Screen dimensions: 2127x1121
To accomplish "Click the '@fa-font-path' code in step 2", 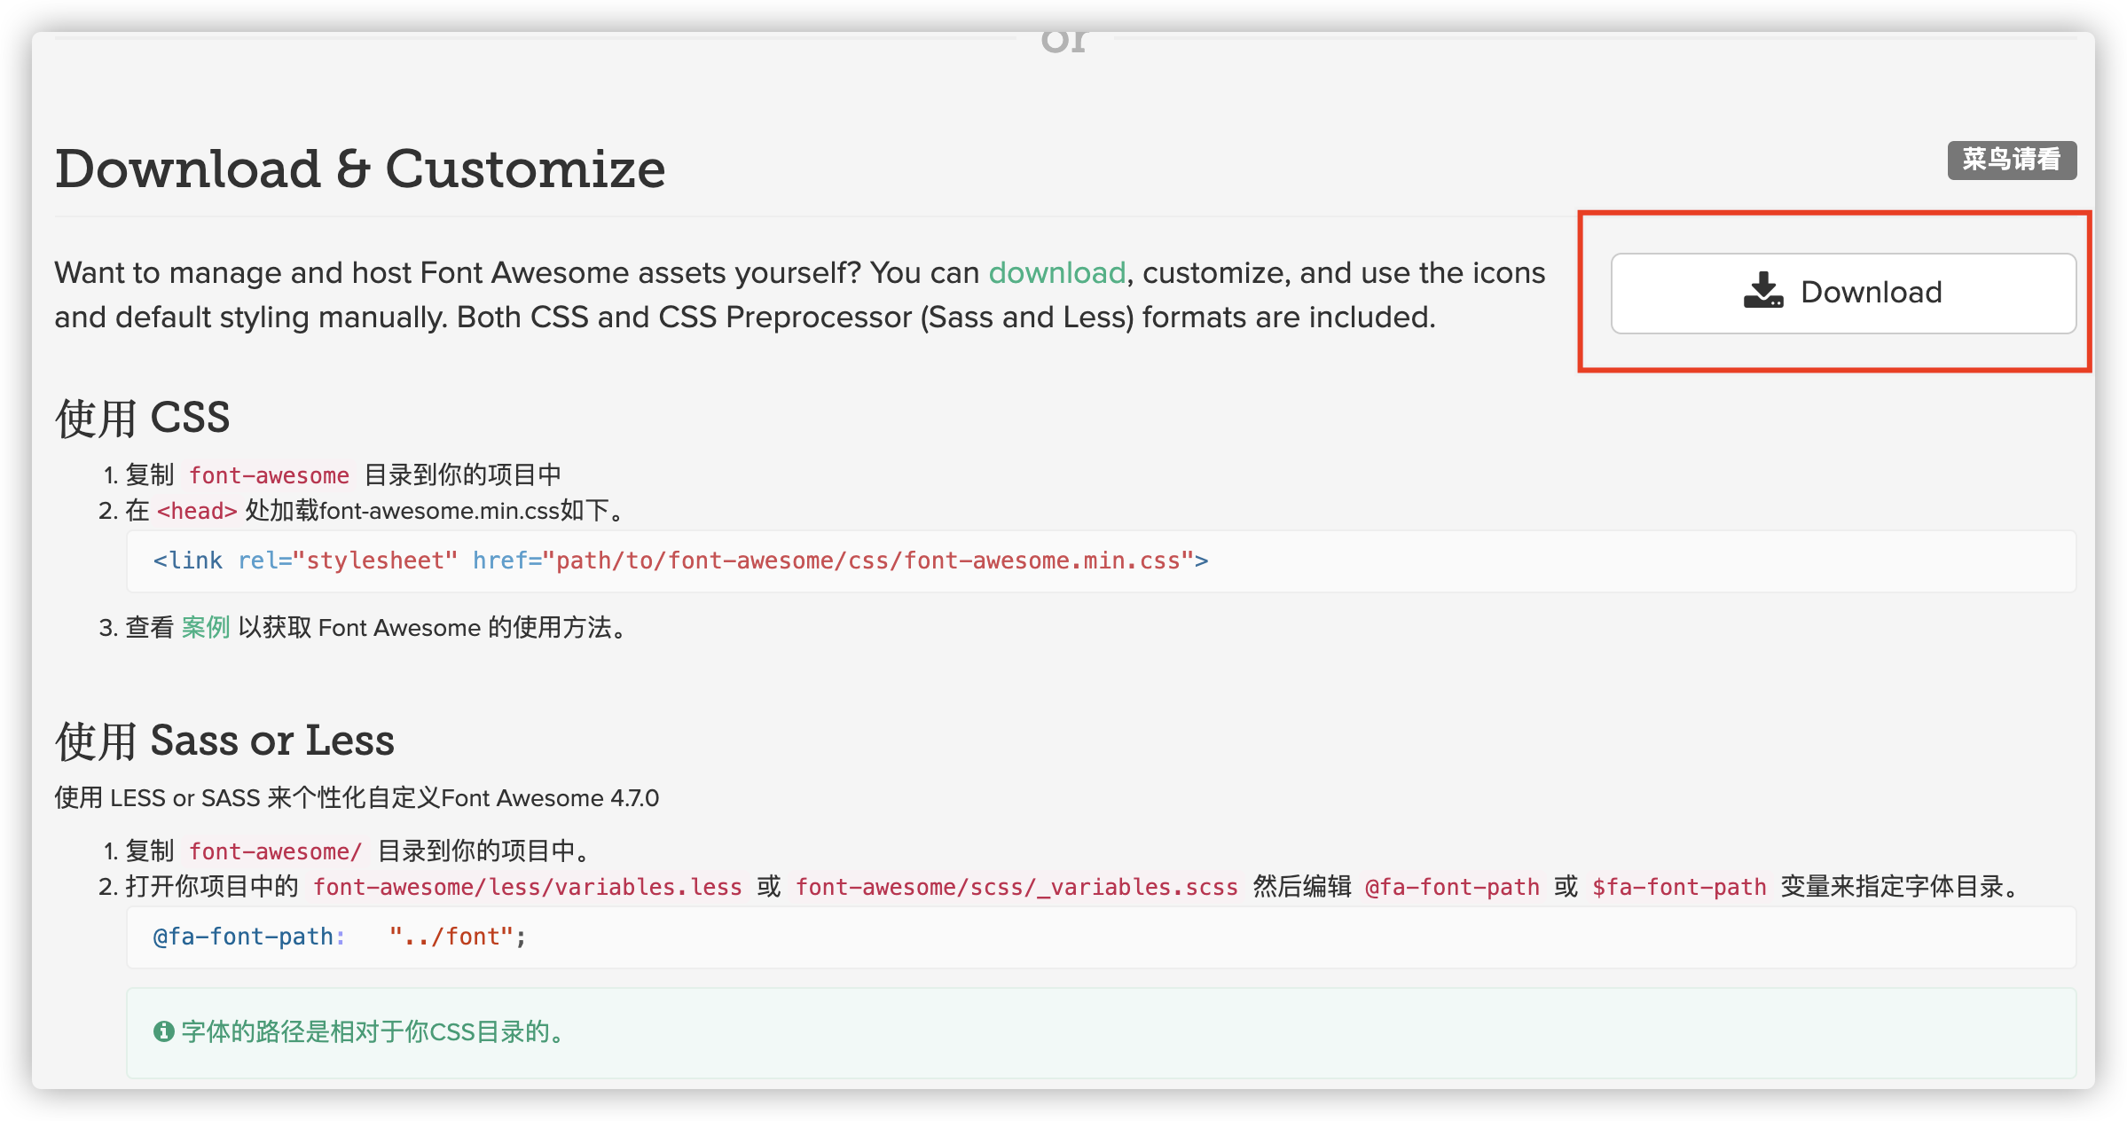I will click(1452, 887).
